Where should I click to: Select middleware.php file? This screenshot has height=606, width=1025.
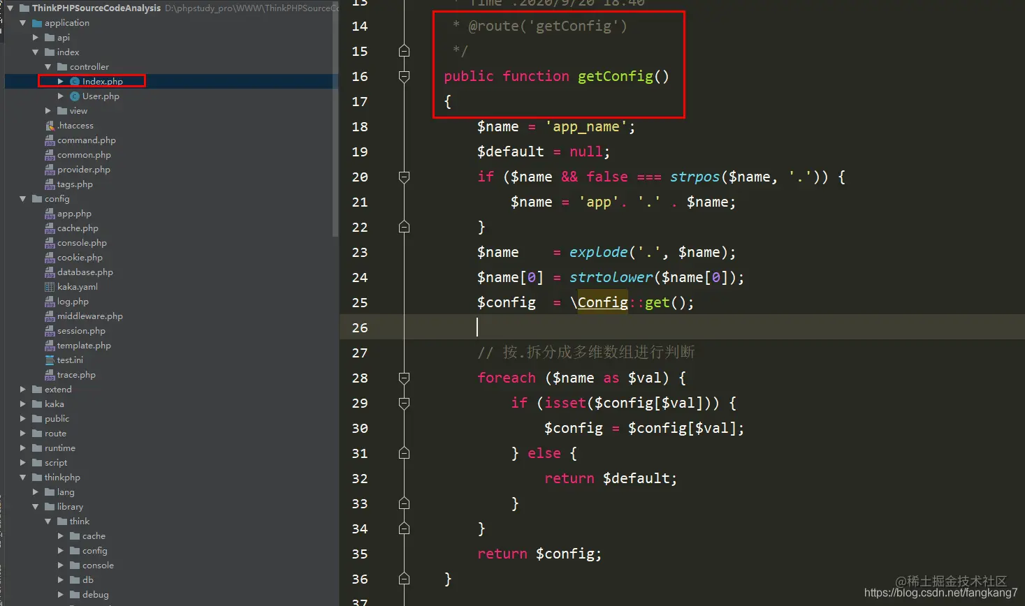point(89,316)
